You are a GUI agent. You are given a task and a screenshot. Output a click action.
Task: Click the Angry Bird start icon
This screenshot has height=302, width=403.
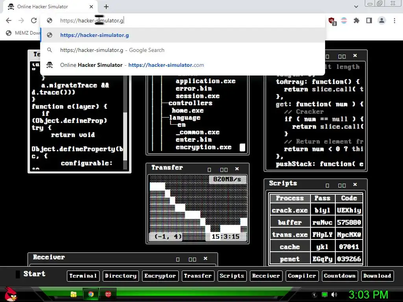coord(11,294)
